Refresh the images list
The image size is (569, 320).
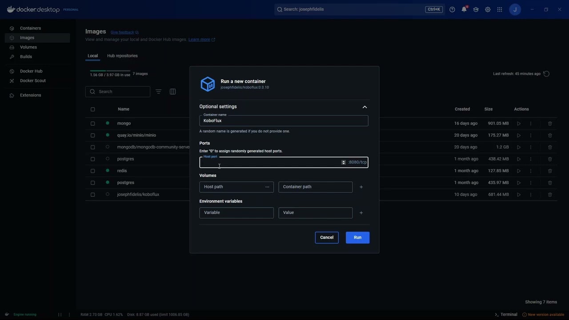[546, 74]
